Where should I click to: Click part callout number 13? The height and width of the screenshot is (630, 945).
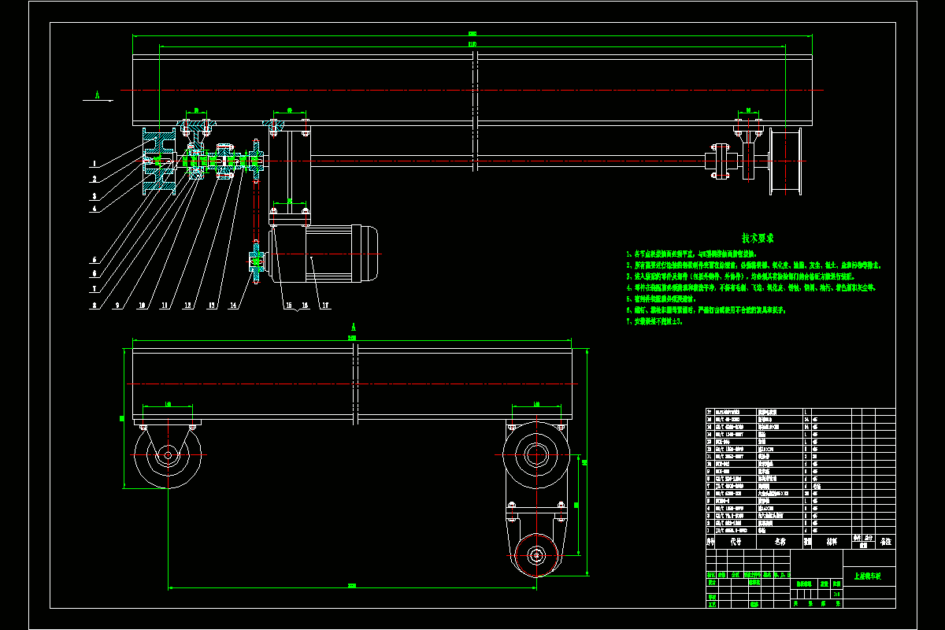click(212, 305)
